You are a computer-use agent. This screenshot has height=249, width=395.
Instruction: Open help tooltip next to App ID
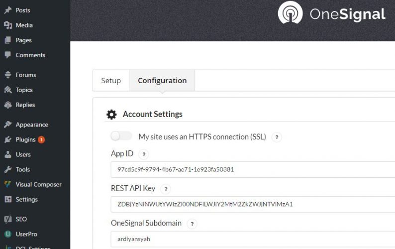[x=144, y=154]
